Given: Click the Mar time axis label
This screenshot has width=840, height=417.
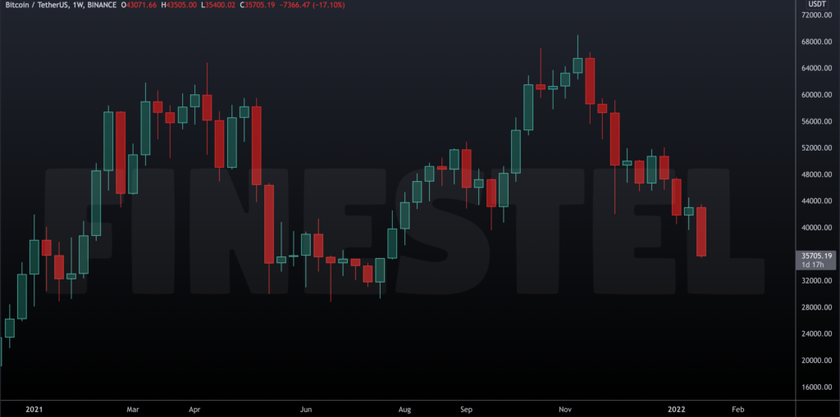Looking at the screenshot, I should click(x=134, y=410).
